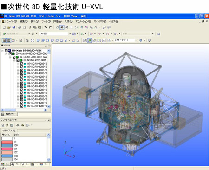Open the アニメーション menu
Screen dimensions: 209x170
(x=83, y=21)
